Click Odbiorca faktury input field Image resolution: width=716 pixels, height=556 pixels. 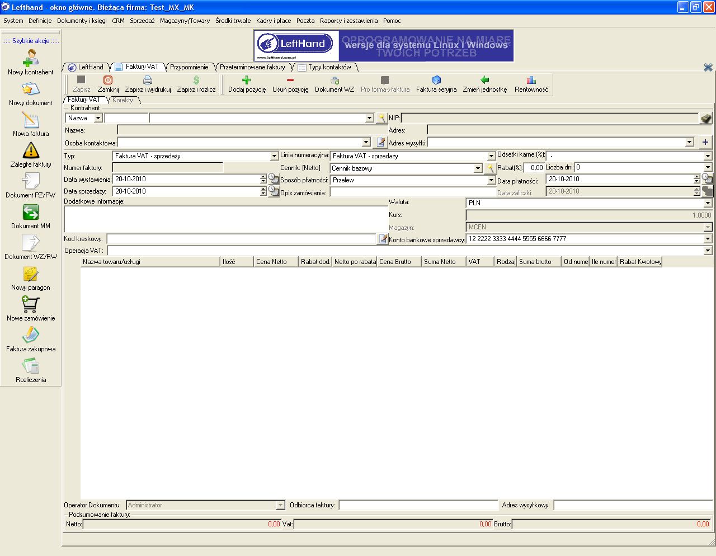click(x=418, y=505)
